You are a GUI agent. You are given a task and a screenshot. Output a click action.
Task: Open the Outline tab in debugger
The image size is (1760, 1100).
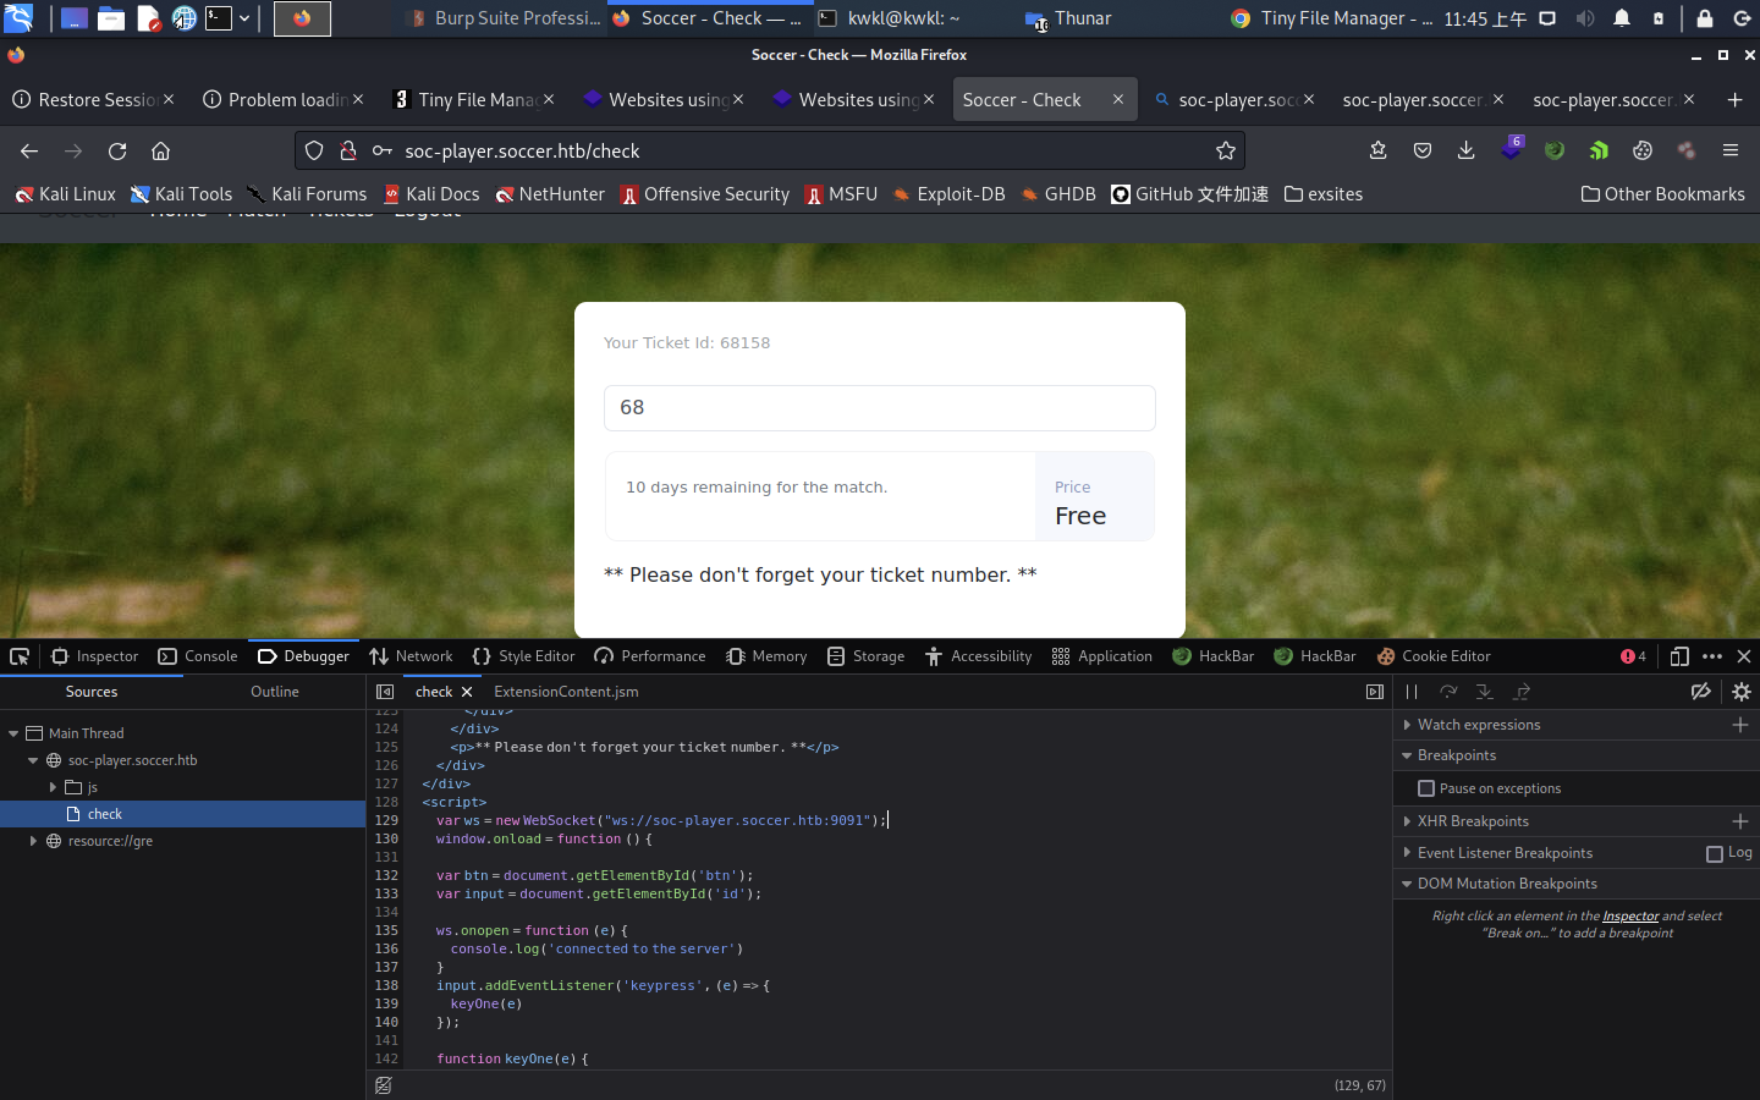click(274, 691)
